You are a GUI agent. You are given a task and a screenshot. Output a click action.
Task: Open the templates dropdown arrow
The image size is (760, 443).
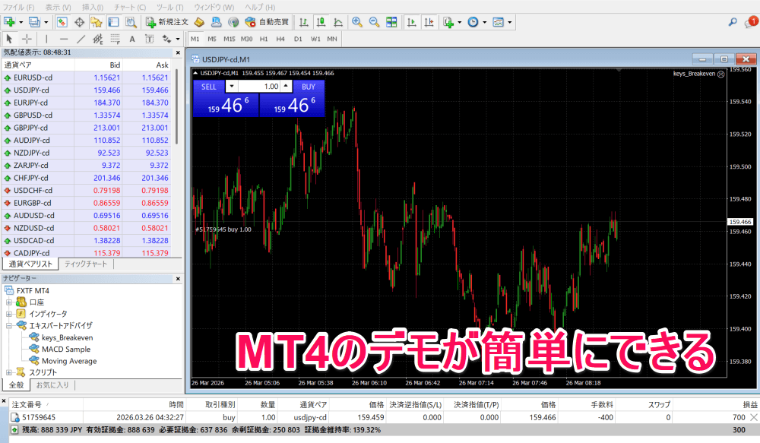pos(510,22)
